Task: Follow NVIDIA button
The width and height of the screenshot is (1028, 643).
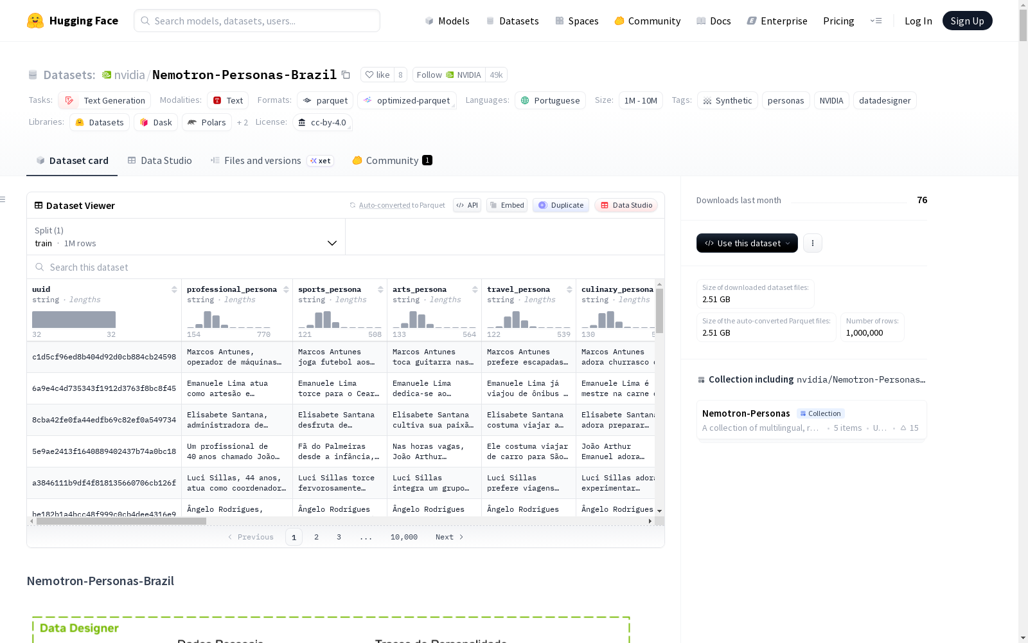Action: [x=449, y=75]
